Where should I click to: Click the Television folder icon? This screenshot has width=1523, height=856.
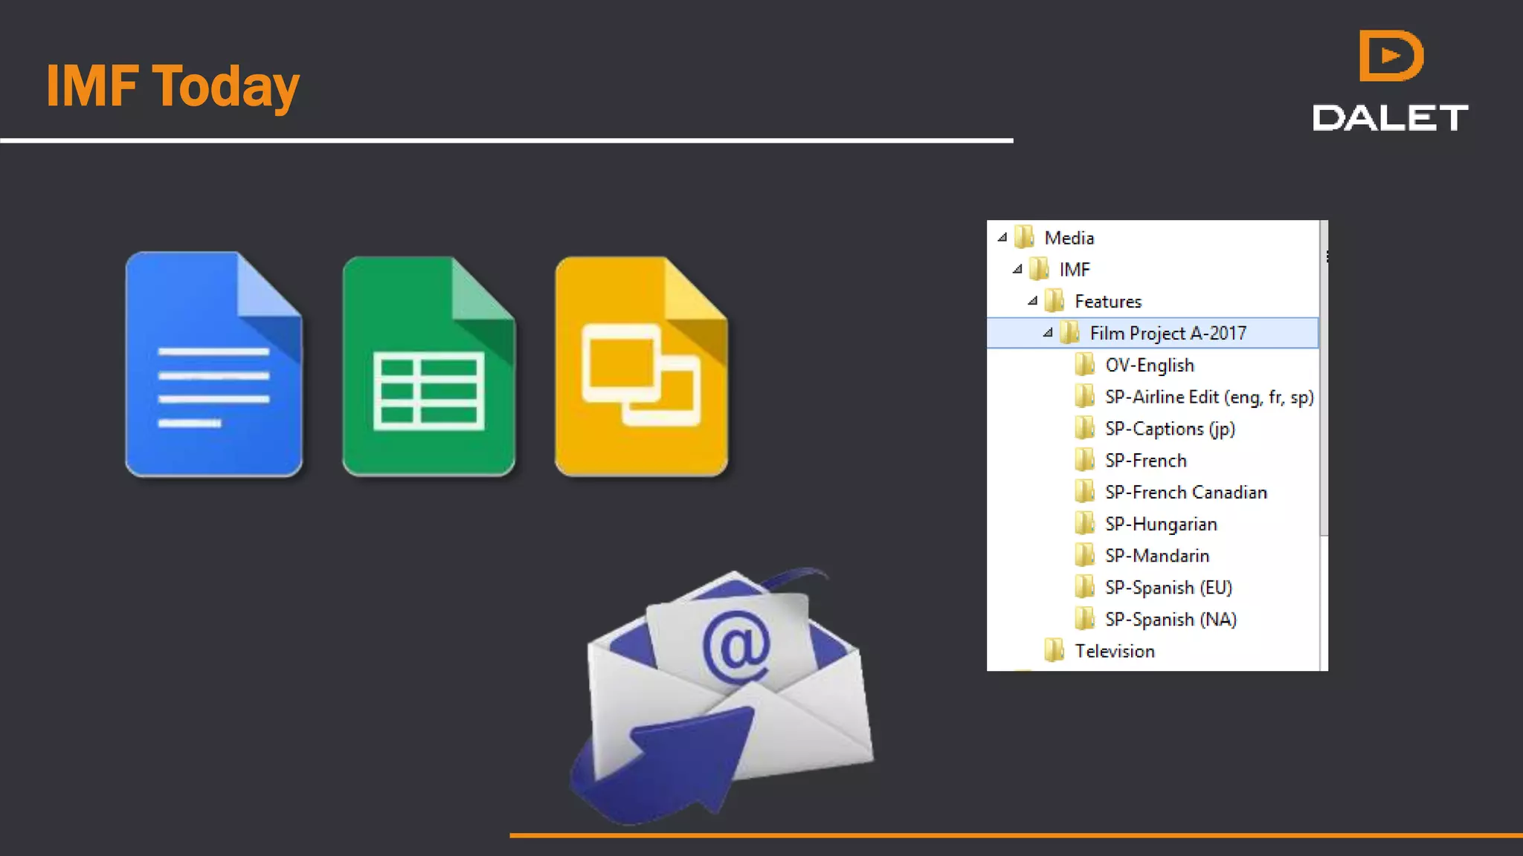(x=1053, y=650)
